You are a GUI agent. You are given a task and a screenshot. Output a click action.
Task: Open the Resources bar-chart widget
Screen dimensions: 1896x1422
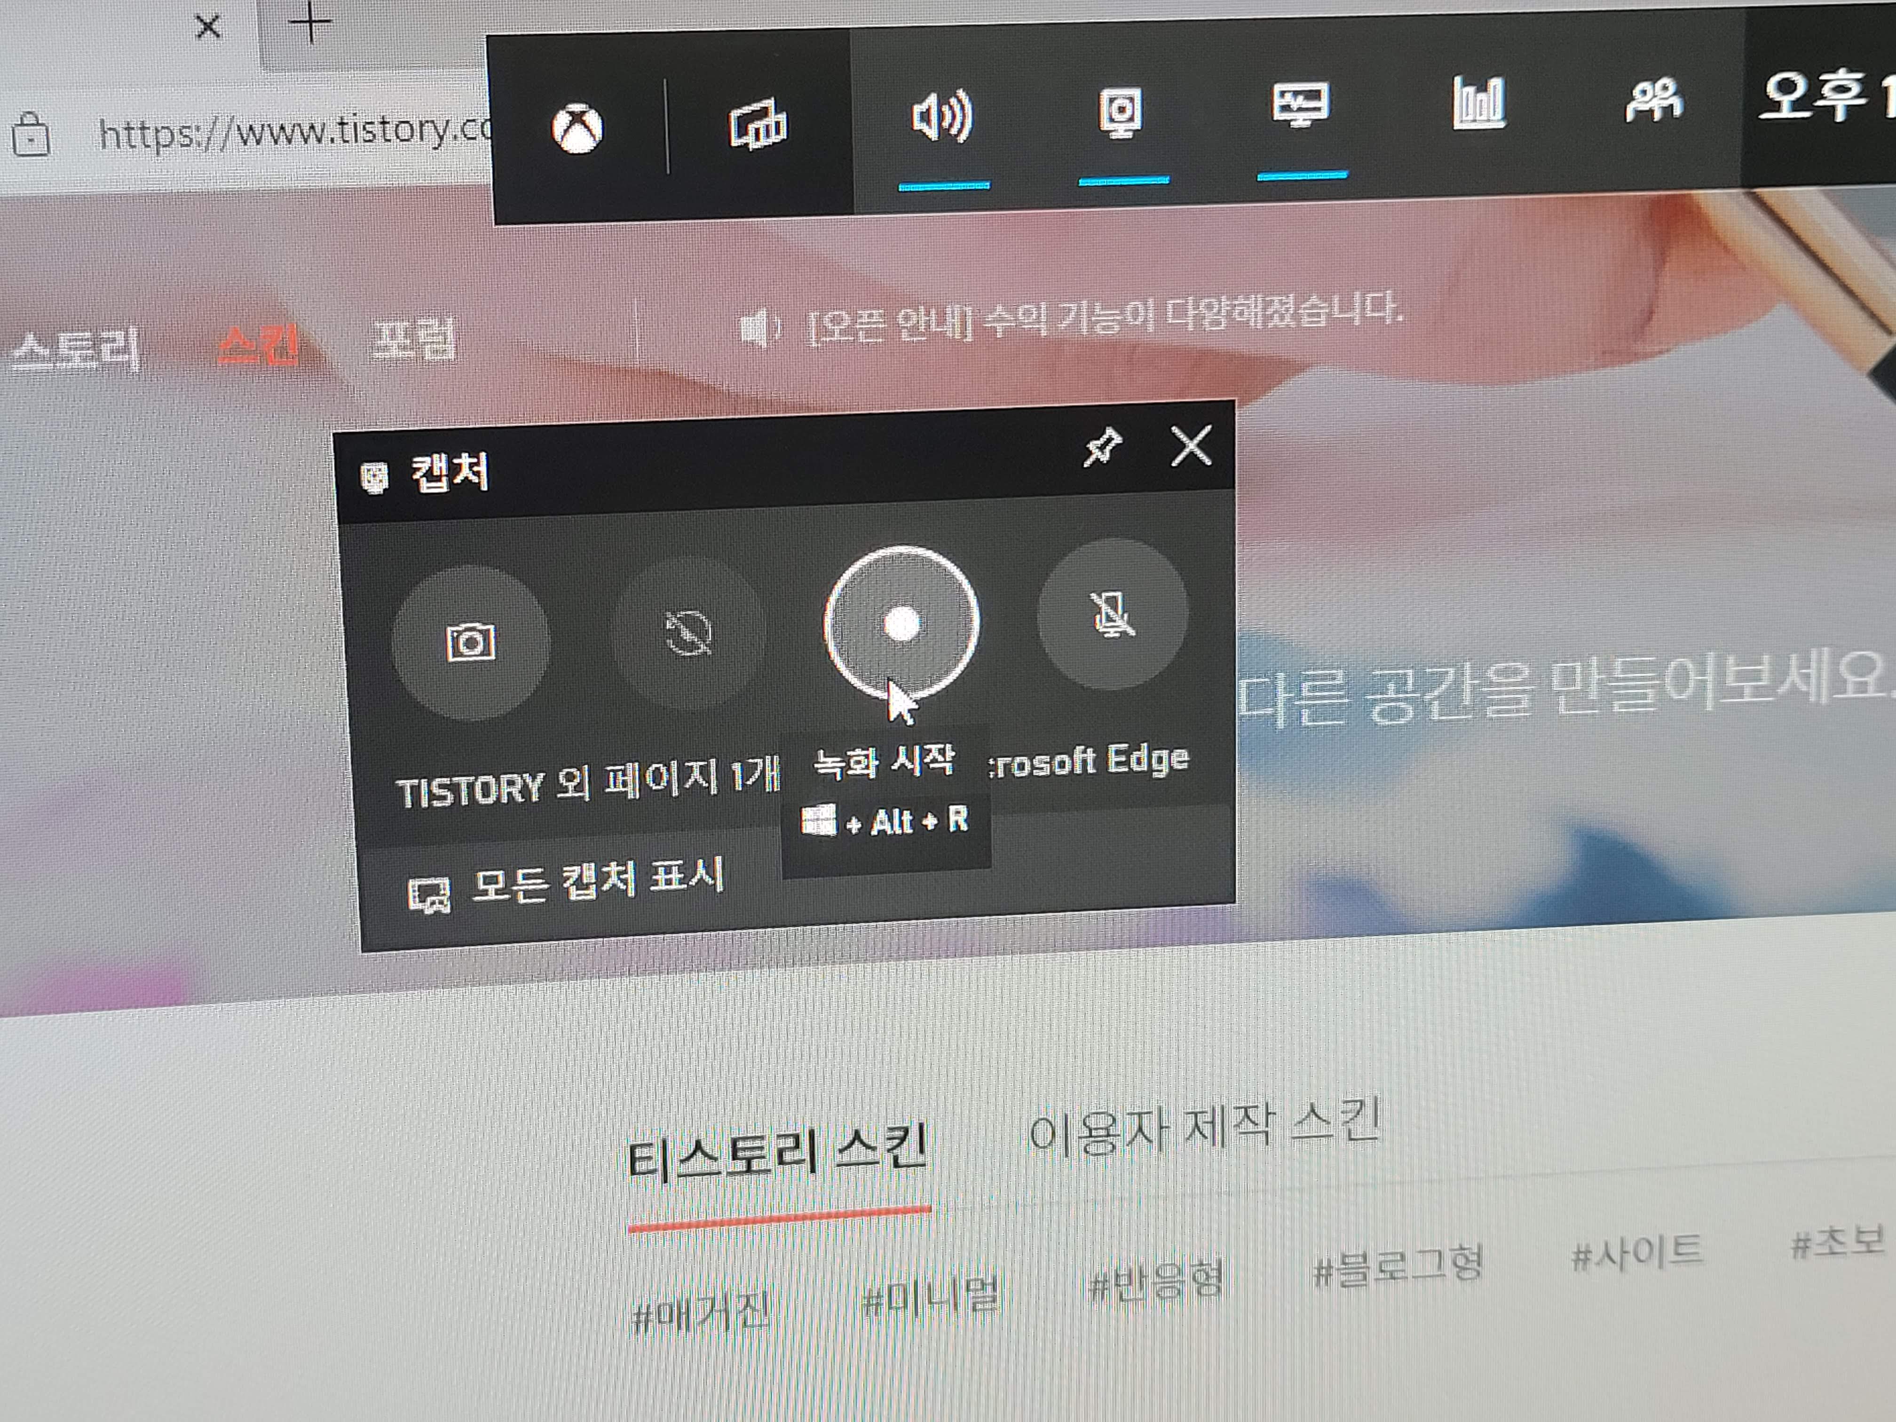1478,102
